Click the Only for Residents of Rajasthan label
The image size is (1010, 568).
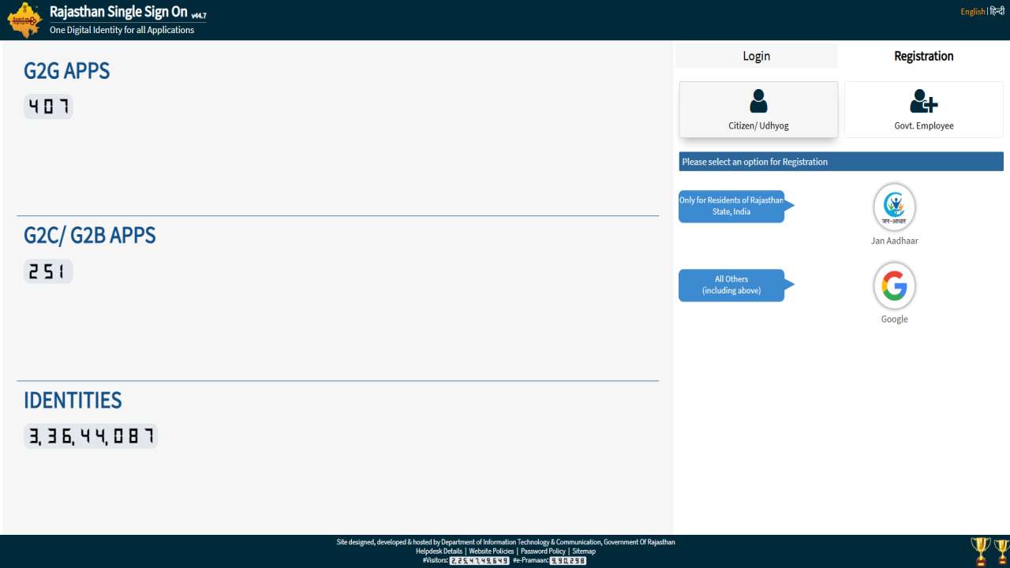click(731, 206)
